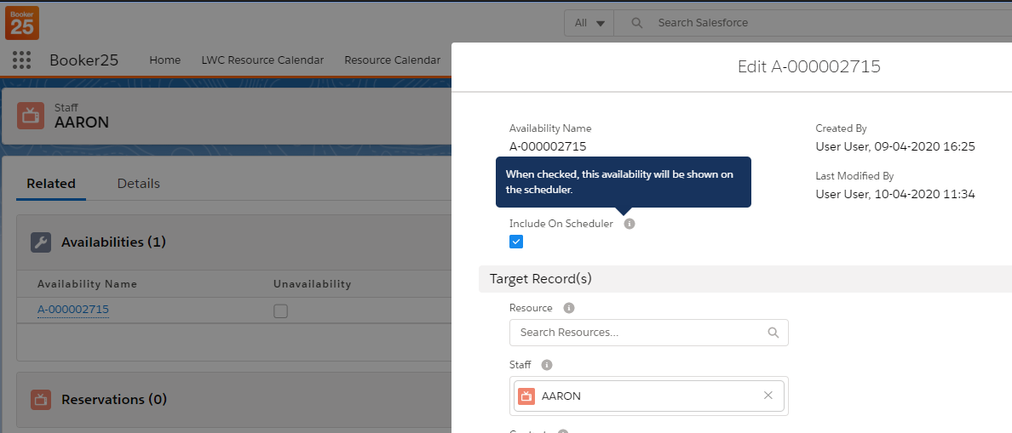This screenshot has width=1012, height=433.
Task: Click the search magnifier in the Resource field
Action: [x=773, y=333]
